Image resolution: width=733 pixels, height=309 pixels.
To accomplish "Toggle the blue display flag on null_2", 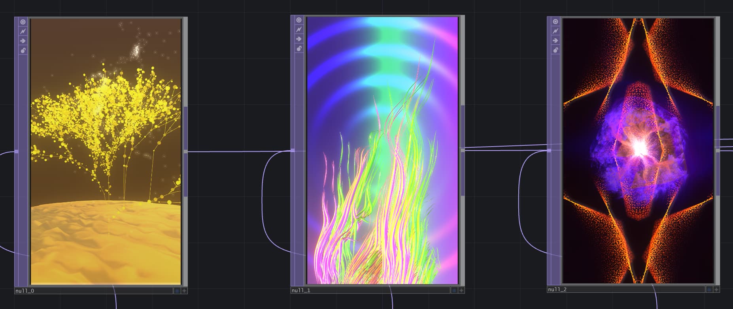I will tap(709, 289).
